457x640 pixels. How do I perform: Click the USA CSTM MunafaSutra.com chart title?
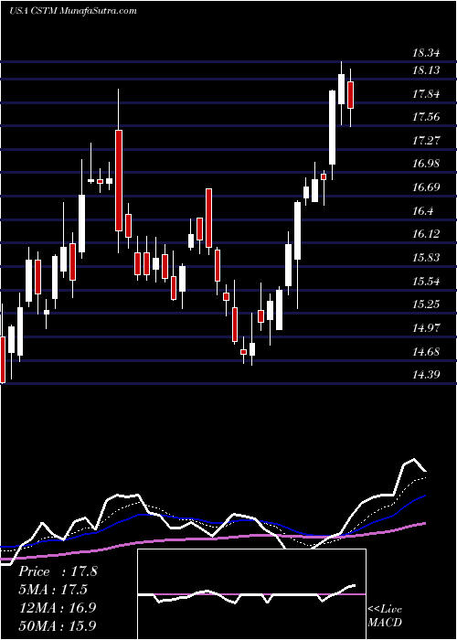(72, 11)
